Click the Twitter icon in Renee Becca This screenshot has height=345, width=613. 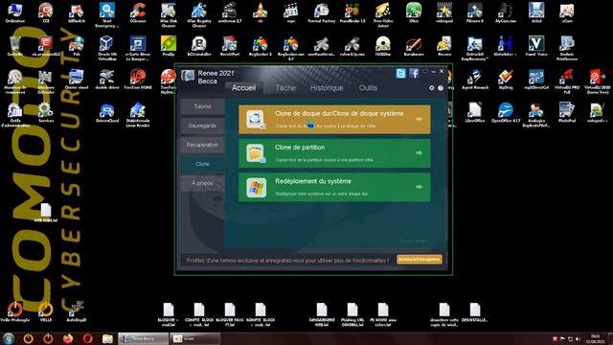[x=400, y=73]
